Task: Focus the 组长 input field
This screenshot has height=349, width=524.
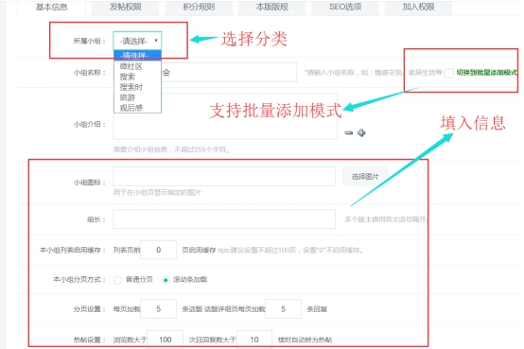Action: point(224,219)
